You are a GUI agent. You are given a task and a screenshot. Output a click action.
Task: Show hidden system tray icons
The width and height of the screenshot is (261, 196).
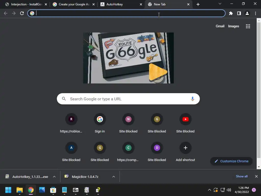click(x=210, y=190)
